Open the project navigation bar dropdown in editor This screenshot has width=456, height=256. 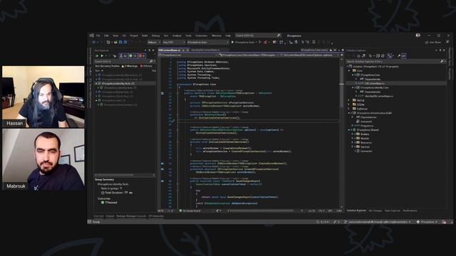(x=188, y=55)
